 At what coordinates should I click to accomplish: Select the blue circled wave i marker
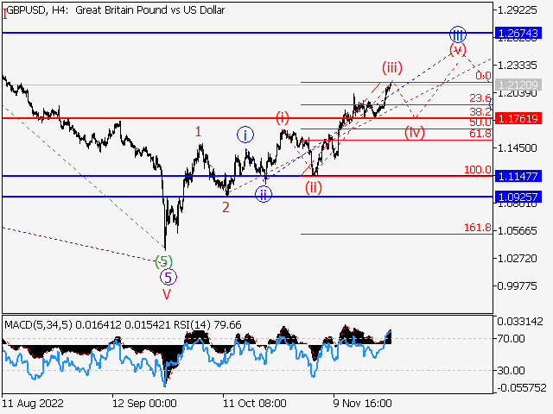(x=245, y=135)
